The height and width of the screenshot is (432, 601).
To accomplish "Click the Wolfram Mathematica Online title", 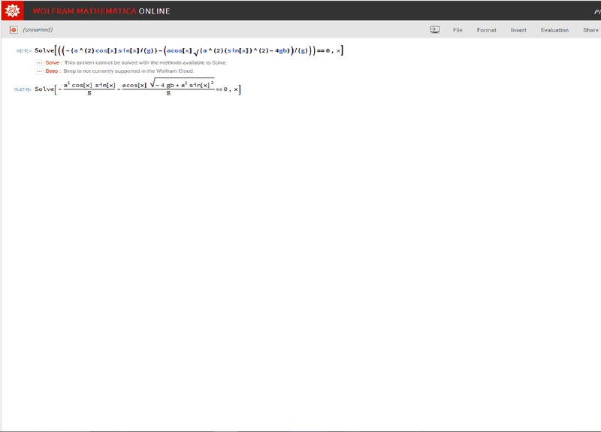I will (x=101, y=11).
